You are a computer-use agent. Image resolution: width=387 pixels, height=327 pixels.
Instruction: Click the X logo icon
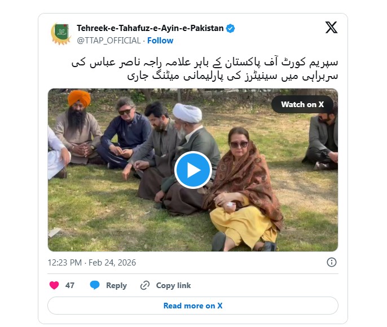click(331, 28)
